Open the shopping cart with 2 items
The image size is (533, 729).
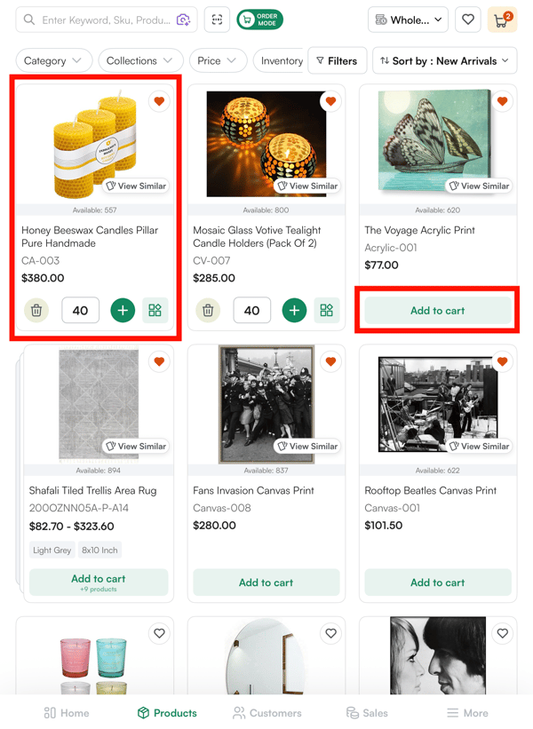504,20
